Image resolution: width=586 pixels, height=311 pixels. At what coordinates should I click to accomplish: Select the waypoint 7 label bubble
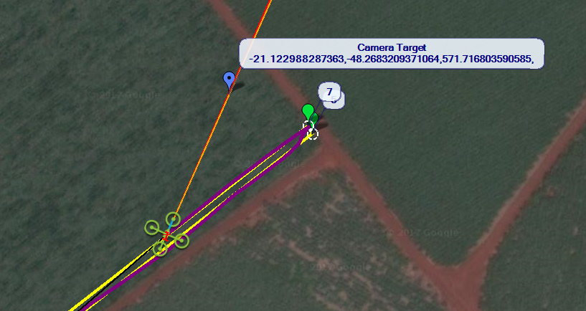click(329, 92)
